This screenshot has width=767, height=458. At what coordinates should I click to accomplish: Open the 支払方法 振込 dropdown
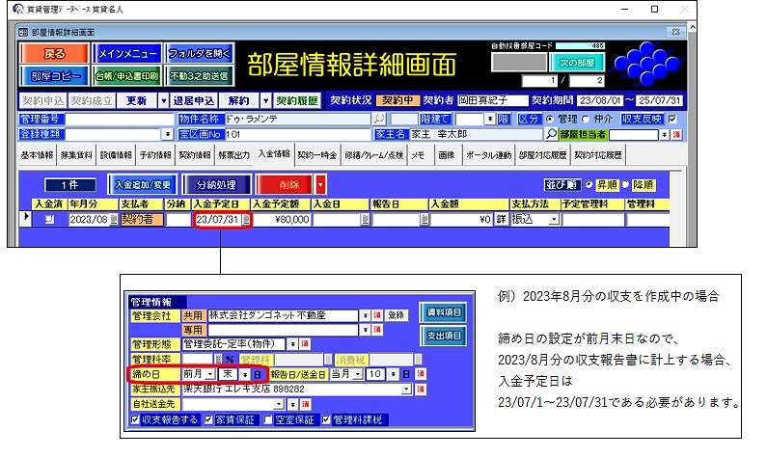pyautogui.click(x=553, y=220)
